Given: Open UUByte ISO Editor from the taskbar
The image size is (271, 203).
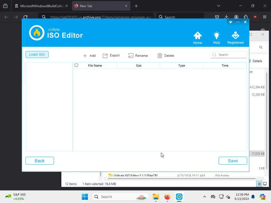Looking at the screenshot, I should coord(179,197).
